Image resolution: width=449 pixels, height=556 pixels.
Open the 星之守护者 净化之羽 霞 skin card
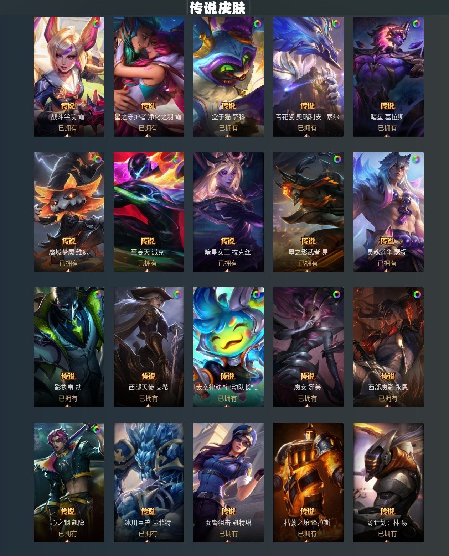click(149, 77)
